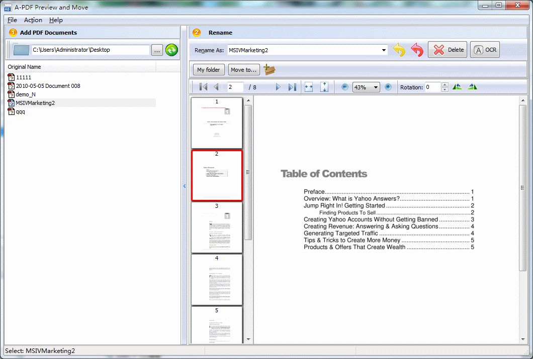Increase rotation value with up stepper

click(445, 84)
